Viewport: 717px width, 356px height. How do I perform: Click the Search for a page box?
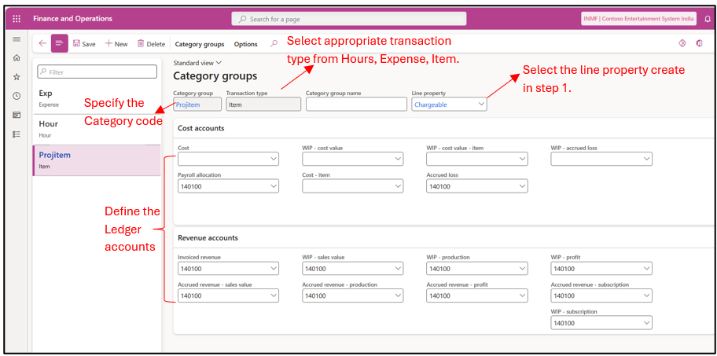point(349,19)
